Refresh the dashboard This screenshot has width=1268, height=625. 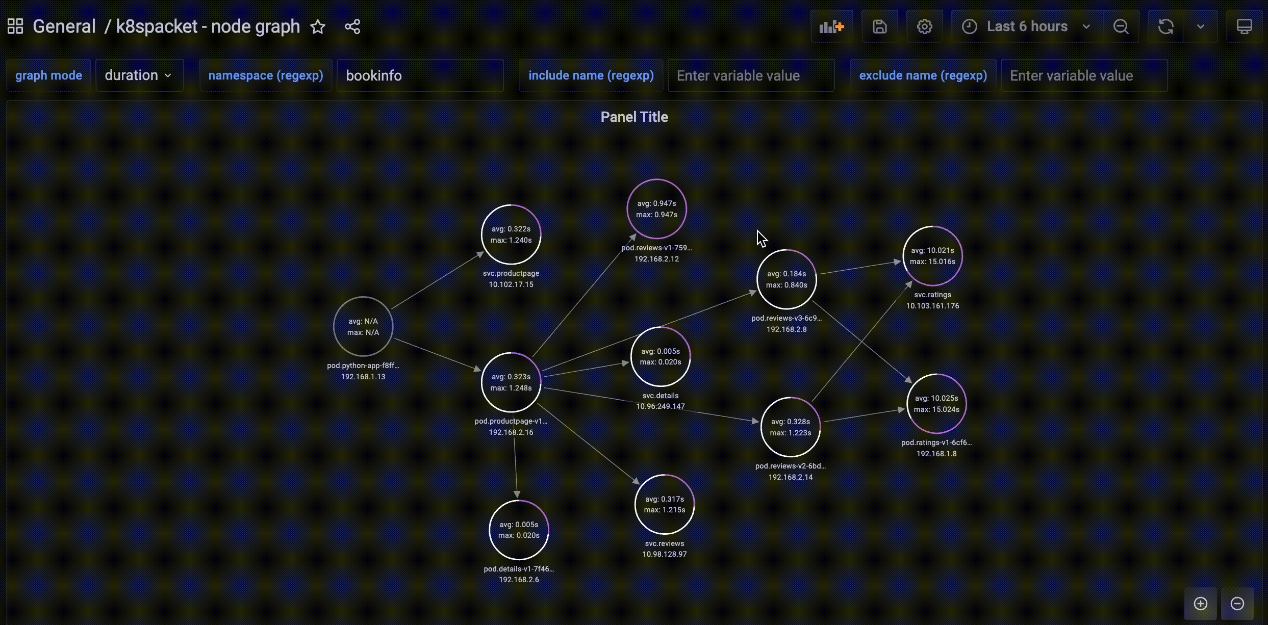tap(1165, 27)
